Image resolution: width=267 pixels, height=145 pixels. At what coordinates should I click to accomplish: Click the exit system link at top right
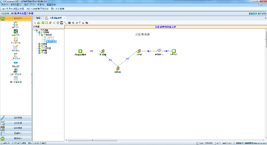coord(262,14)
